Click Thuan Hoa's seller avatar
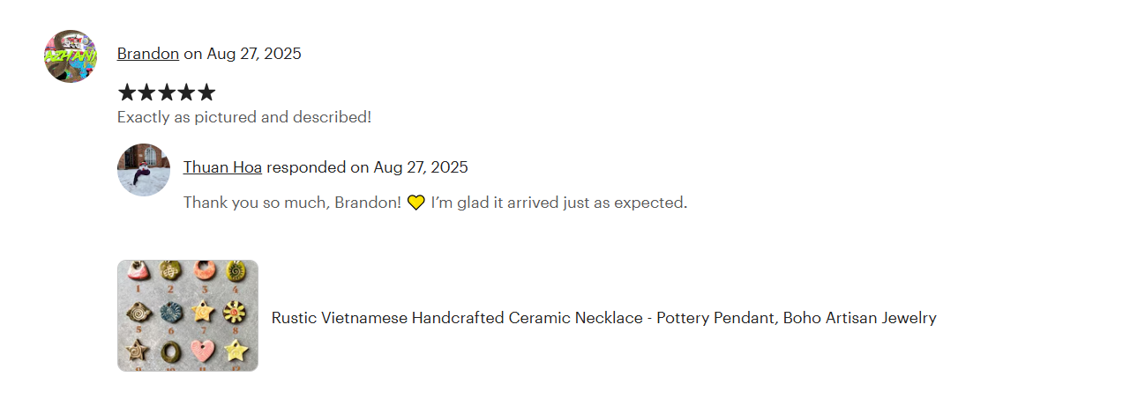The height and width of the screenshot is (406, 1130). tap(144, 170)
